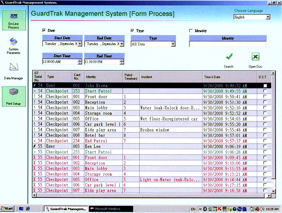This screenshot has width=282, height=213.
Task: Toggle the Type filter checkbox
Action: pyautogui.click(x=132, y=30)
